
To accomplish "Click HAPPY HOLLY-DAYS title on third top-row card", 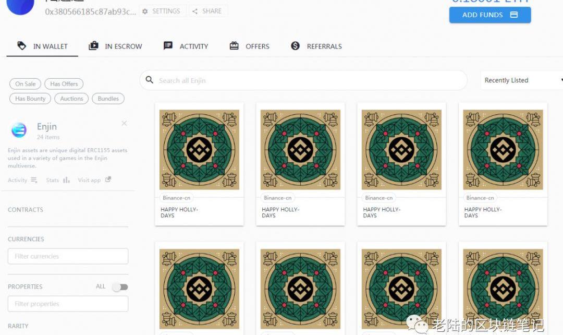I will coord(382,212).
